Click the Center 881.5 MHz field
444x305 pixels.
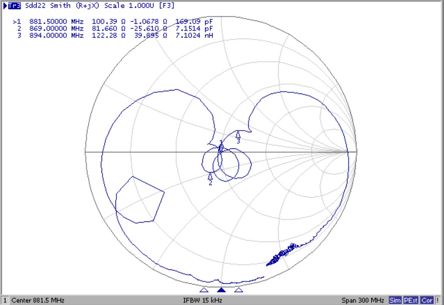click(x=38, y=300)
